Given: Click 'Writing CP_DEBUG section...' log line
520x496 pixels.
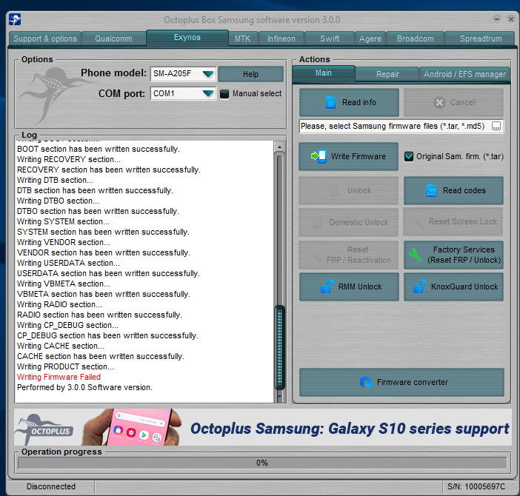Looking at the screenshot, I should click(x=67, y=326).
